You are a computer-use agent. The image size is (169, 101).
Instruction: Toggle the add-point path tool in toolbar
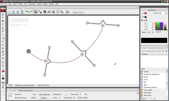tap(36, 12)
